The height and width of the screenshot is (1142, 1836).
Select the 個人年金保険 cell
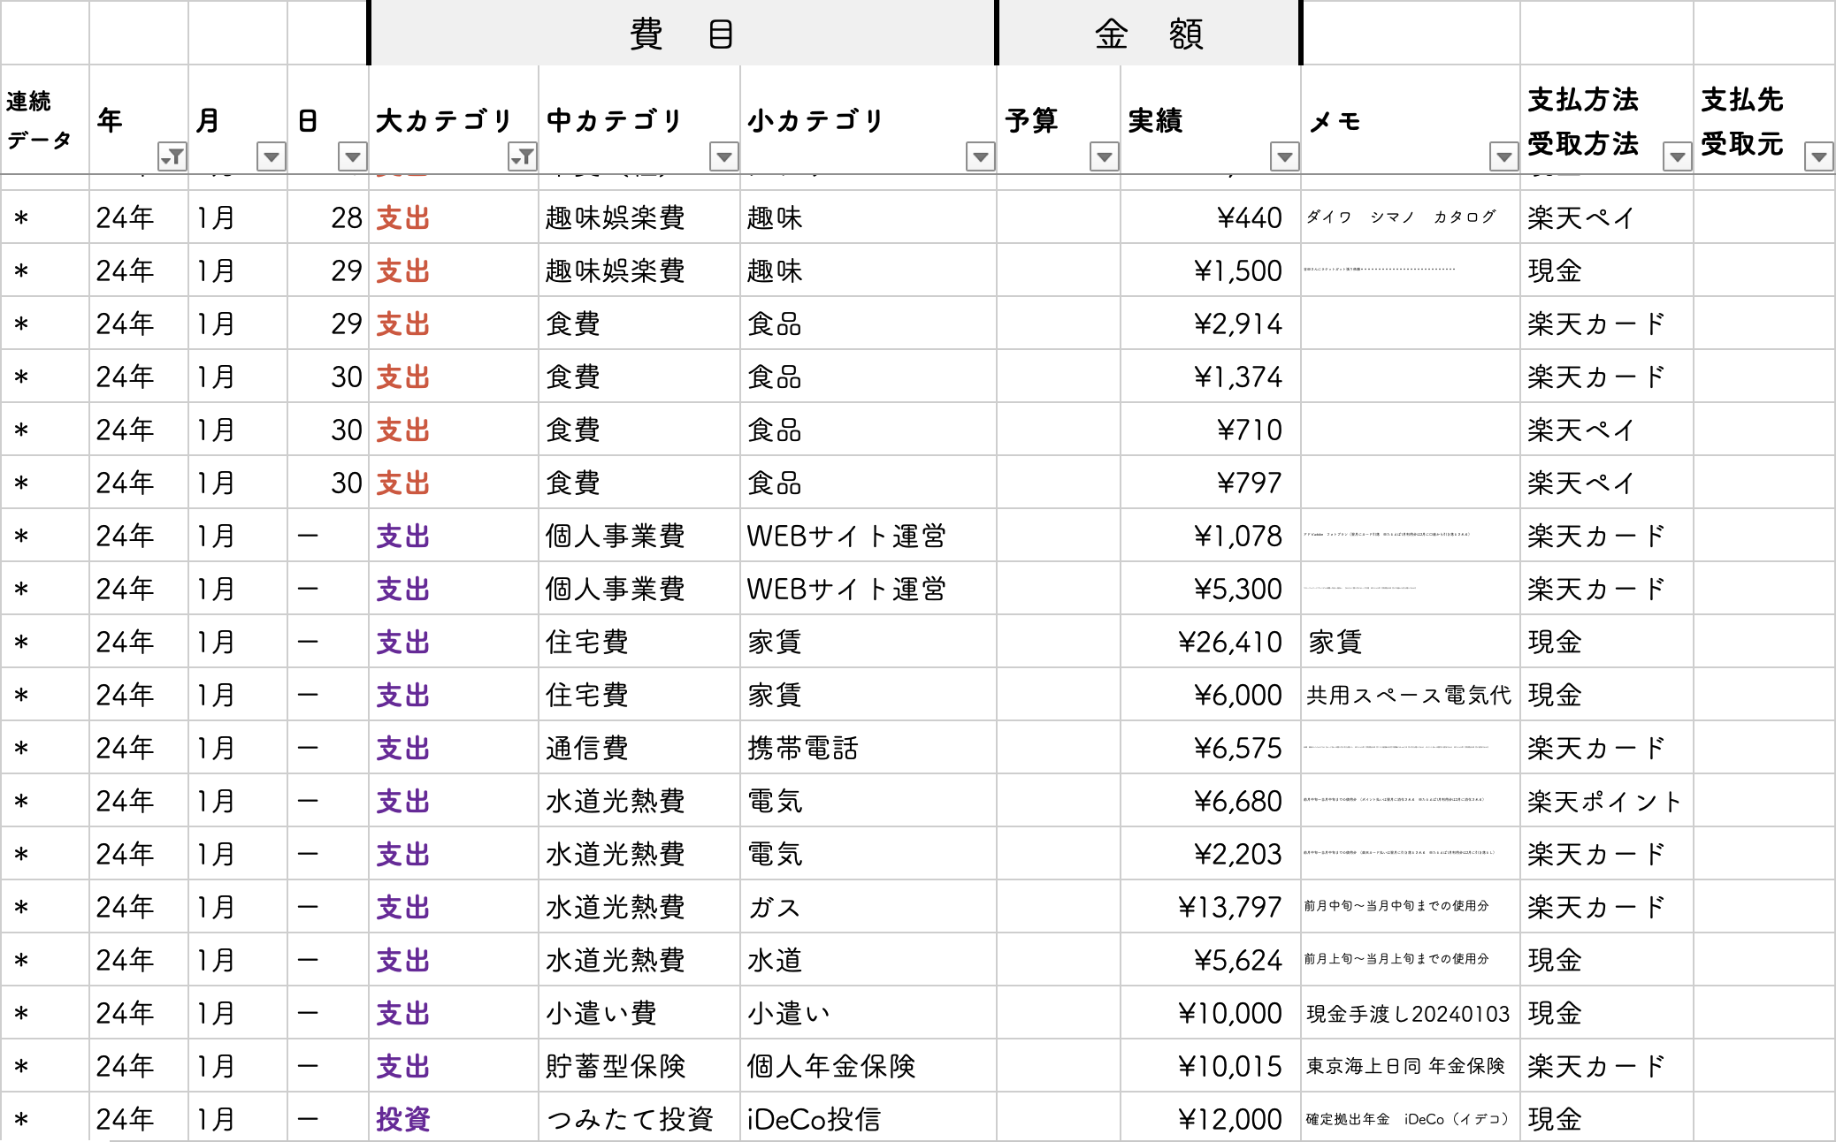(868, 1066)
